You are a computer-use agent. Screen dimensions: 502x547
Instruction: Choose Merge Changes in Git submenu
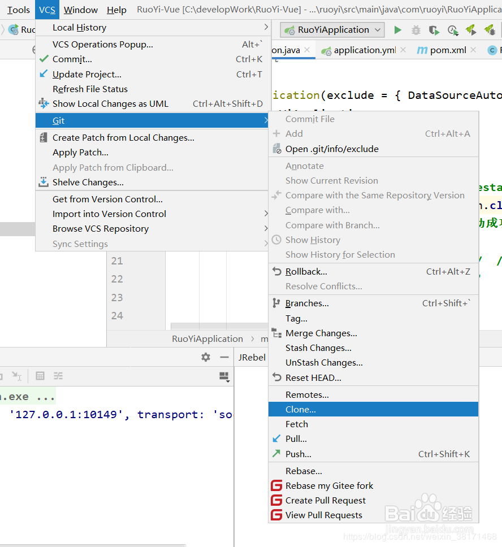click(x=373, y=333)
